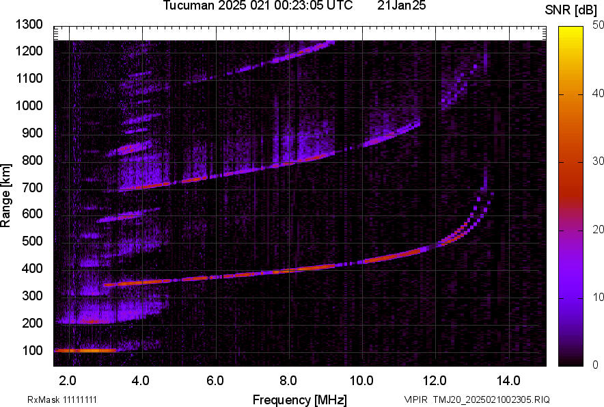Click the frequency tick label '10.0'
This screenshot has width=604, height=407.
[361, 381]
